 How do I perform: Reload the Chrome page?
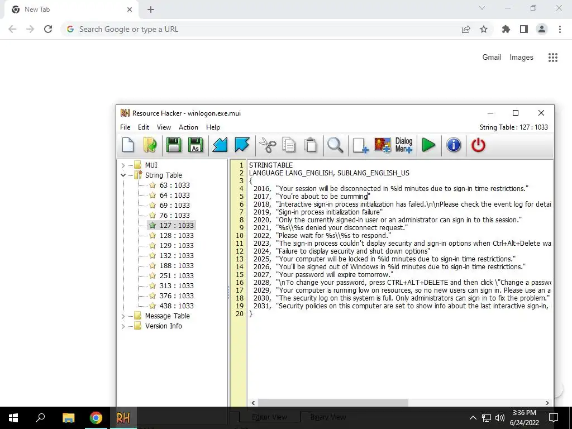(x=48, y=29)
